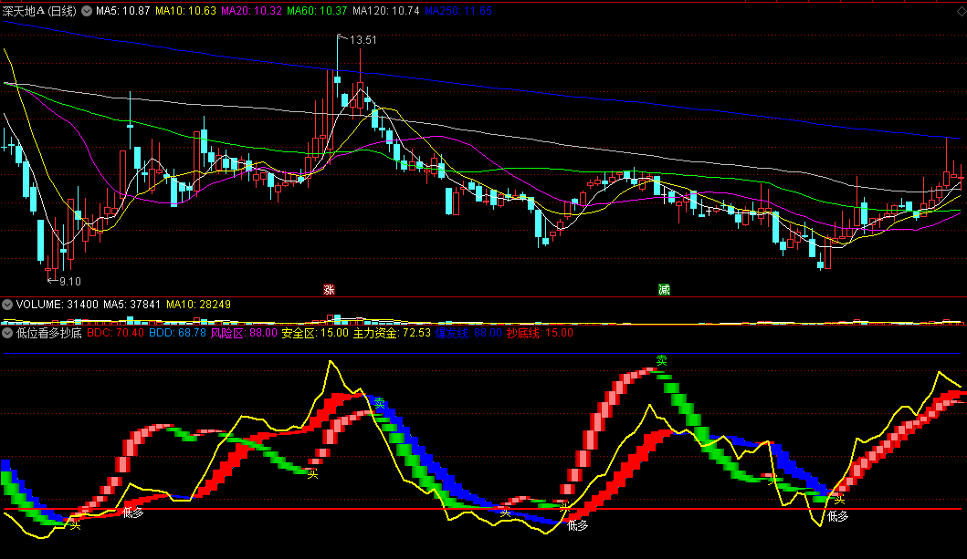Click the magenta 风险区: 88.00 label
This screenshot has height=559, width=967.
pos(244,333)
